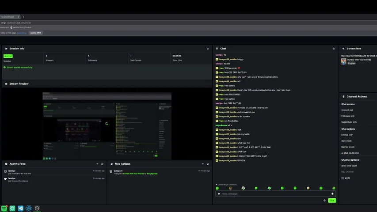Open AI Chat Moderation option
The image size is (377, 212).
click(x=350, y=153)
